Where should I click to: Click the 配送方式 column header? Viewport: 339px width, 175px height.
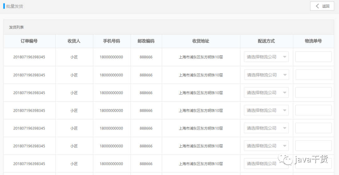tap(266, 41)
